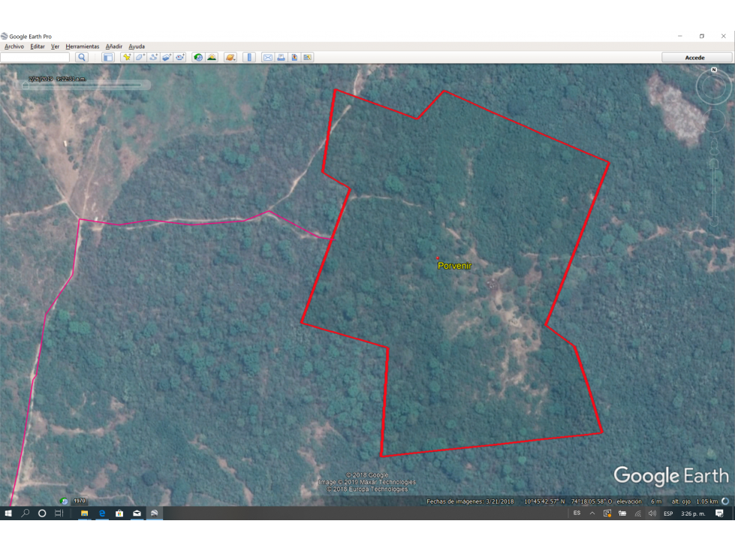
Task: Select the Add Image Overlay tool
Action: pos(167,57)
